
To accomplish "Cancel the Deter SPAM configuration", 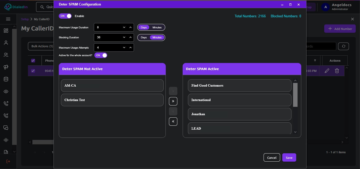I will [272, 157].
